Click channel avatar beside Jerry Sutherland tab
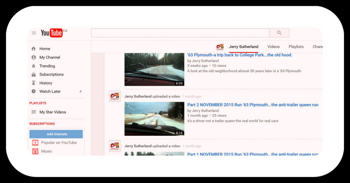This screenshot has width=350, height=183. [220, 47]
